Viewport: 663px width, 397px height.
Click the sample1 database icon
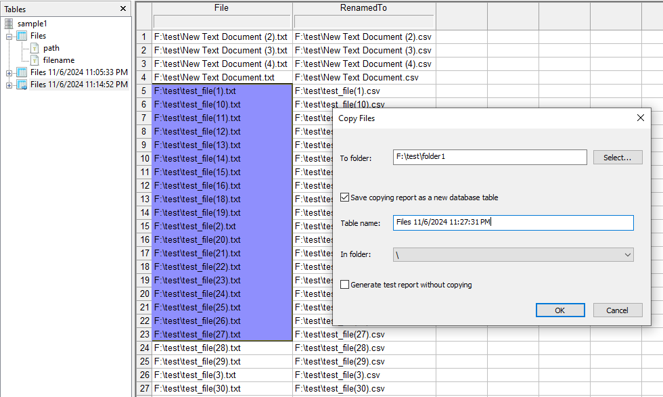(9, 24)
